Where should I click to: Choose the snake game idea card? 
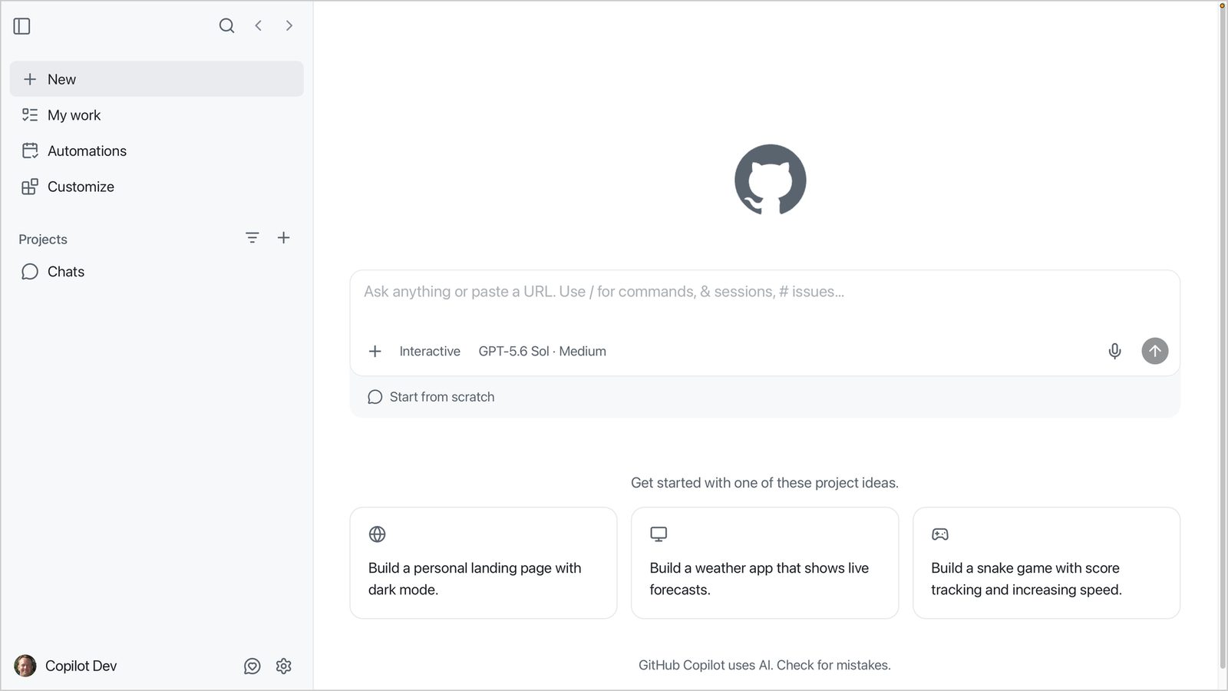point(1046,563)
